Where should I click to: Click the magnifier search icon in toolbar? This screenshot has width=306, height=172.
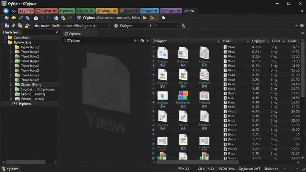42,18
